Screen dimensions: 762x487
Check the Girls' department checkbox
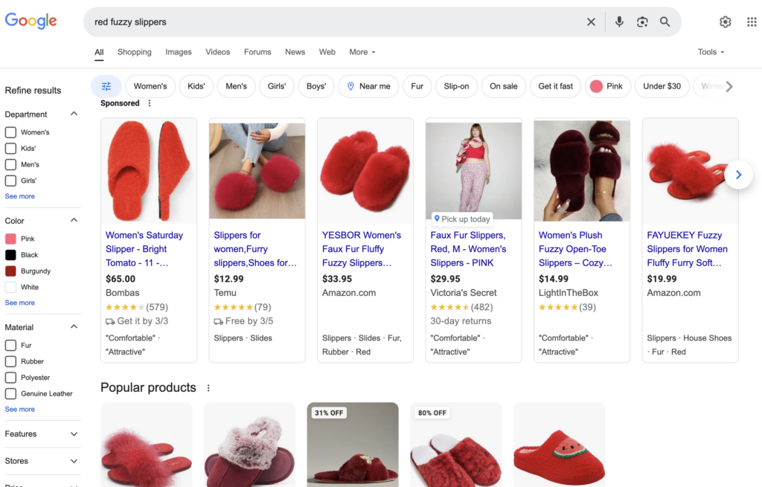(x=10, y=181)
